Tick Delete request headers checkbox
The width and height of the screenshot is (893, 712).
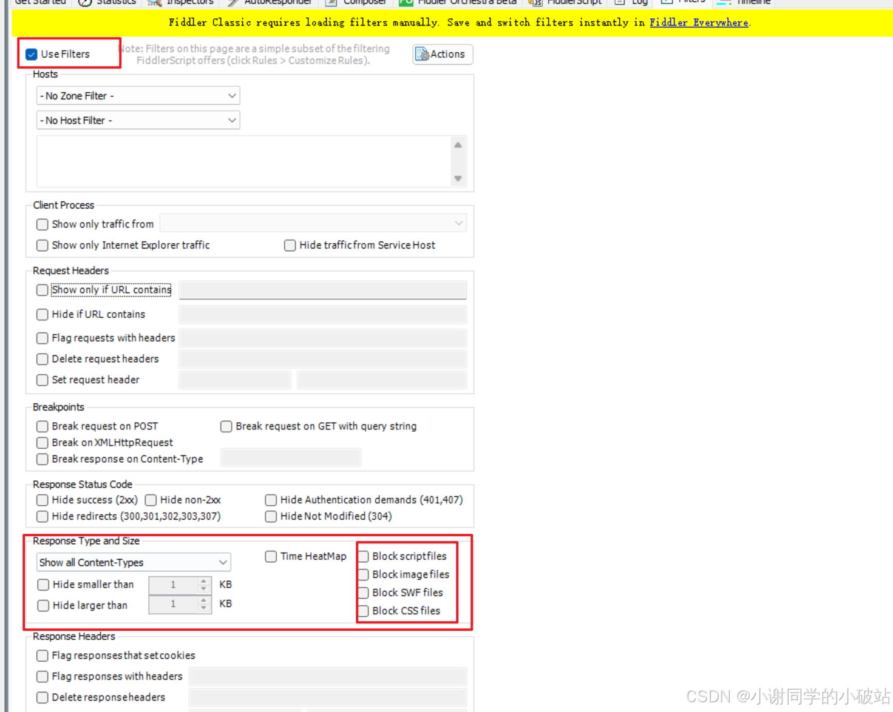pyautogui.click(x=42, y=359)
